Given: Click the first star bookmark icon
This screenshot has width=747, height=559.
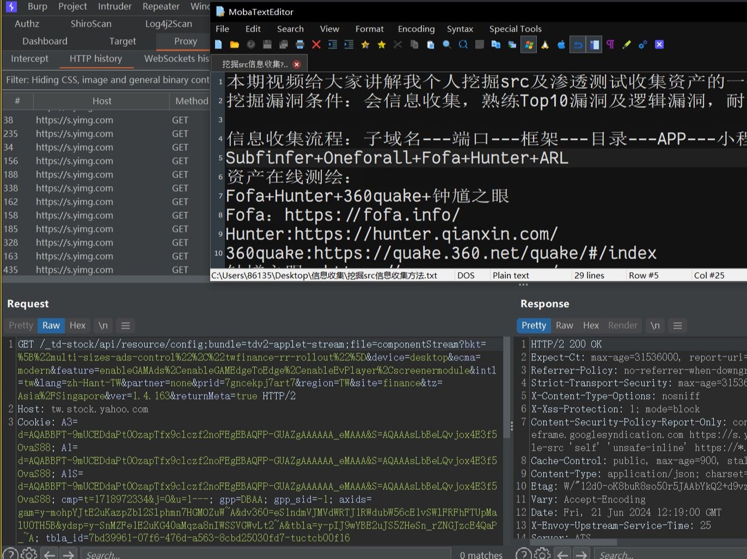Looking at the screenshot, I should [365, 45].
